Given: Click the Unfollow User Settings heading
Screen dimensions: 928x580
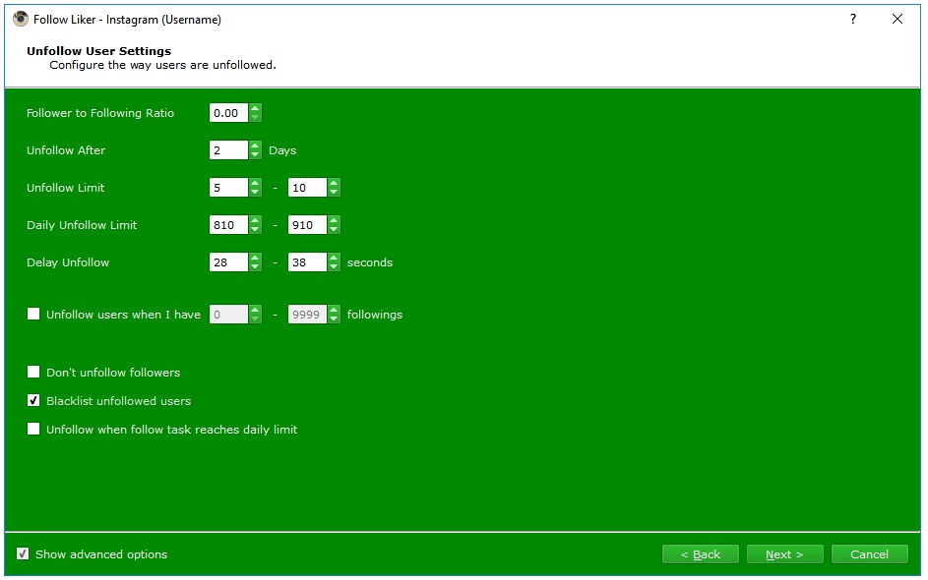Looking at the screenshot, I should [98, 51].
